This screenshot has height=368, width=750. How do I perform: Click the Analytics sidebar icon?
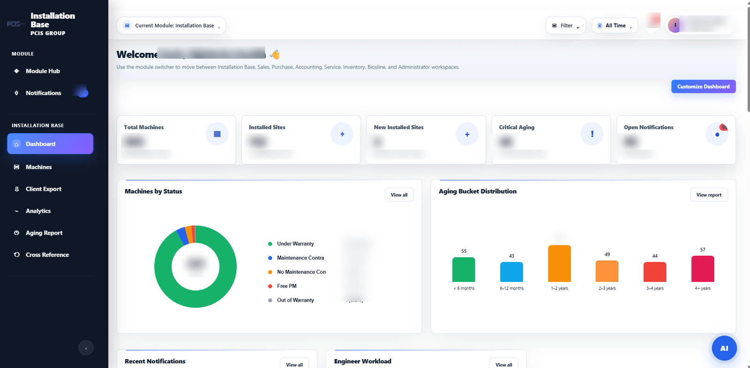point(16,211)
